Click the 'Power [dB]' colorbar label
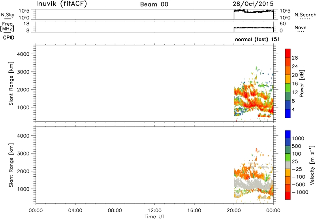 coord(301,83)
